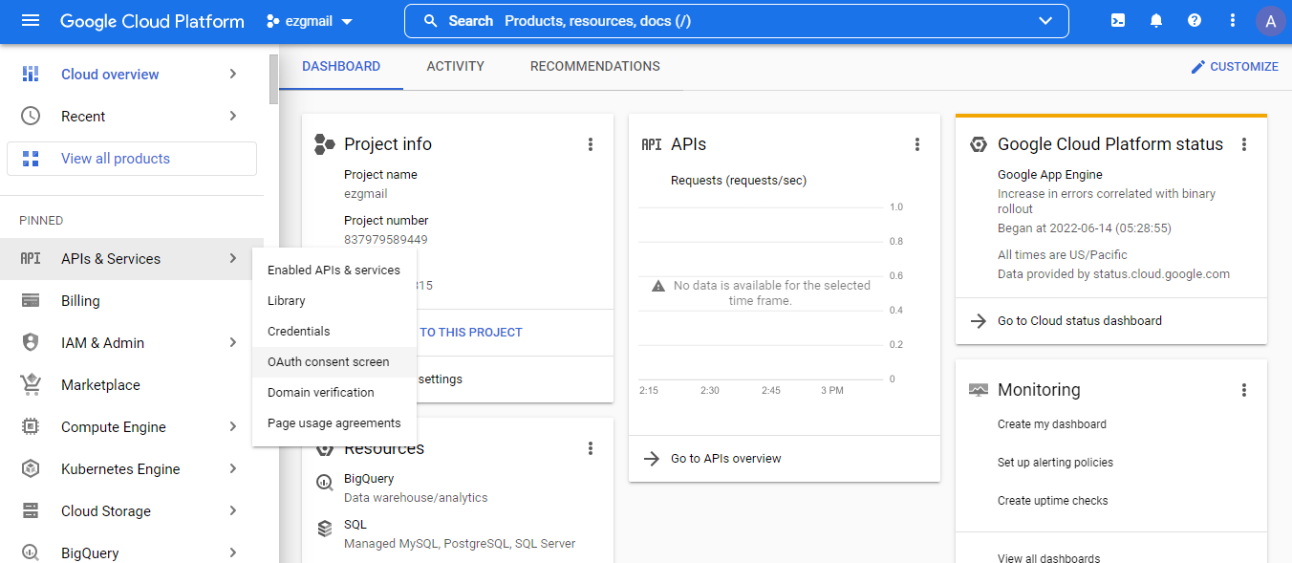Click the Recent clock icon

[x=31, y=116]
